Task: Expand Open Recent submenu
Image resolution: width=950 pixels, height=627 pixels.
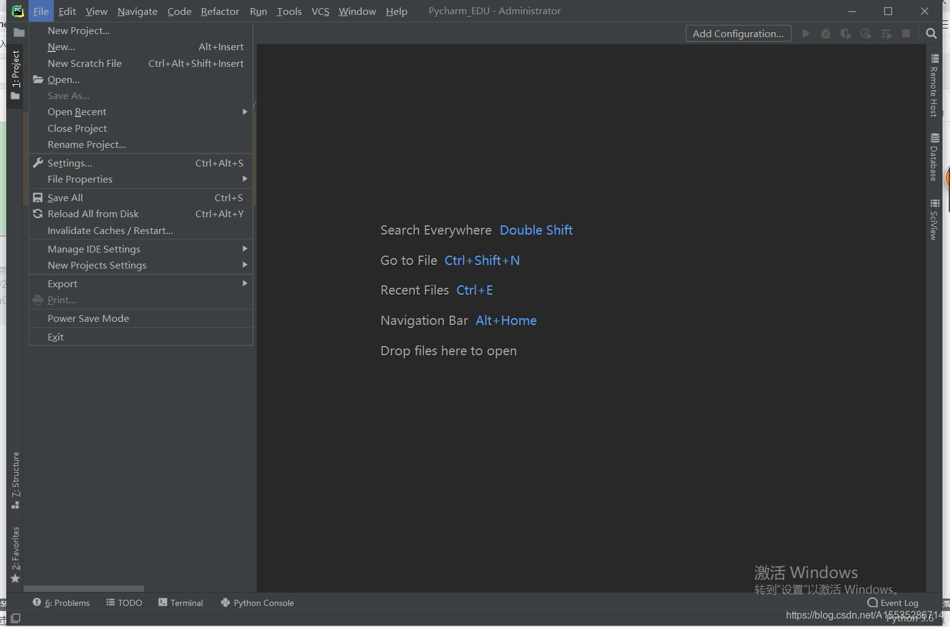Action: pyautogui.click(x=141, y=111)
